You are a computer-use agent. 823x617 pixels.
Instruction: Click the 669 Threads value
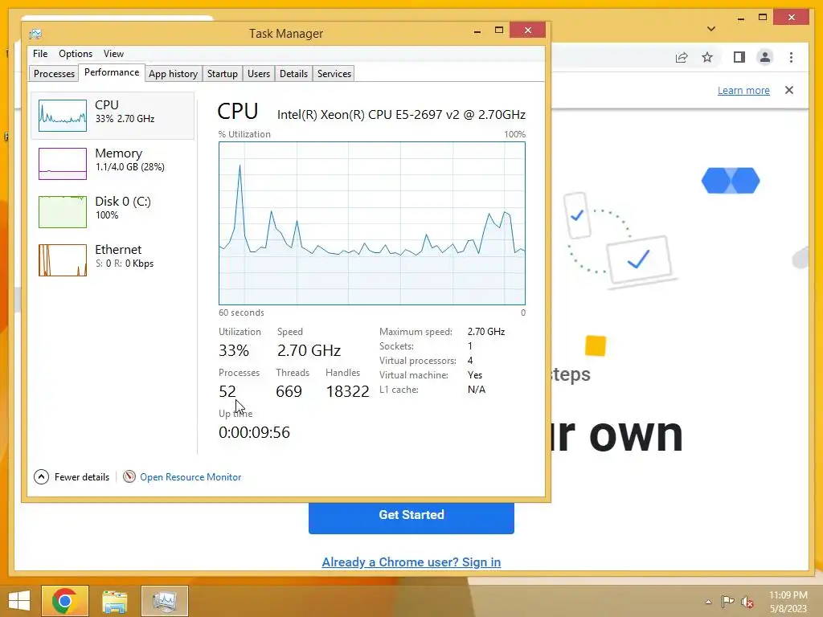point(289,391)
